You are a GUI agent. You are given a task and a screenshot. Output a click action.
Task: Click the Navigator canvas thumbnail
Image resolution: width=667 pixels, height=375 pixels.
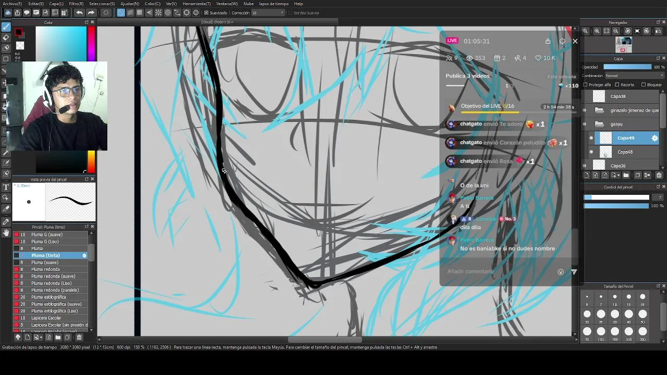point(623,45)
